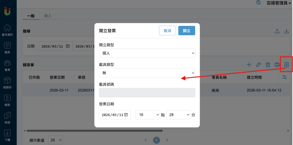Expand the 開立類型 dropdown
Screen dimensions: 293x145
pos(147,53)
